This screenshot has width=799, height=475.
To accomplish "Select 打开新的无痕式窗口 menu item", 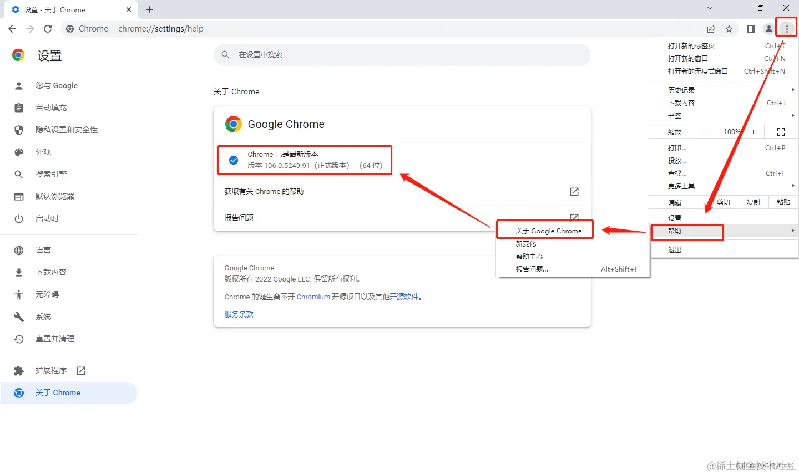I will pyautogui.click(x=724, y=71).
